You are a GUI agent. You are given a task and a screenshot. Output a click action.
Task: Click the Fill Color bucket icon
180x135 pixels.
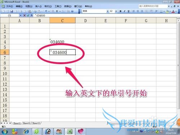point(167,11)
